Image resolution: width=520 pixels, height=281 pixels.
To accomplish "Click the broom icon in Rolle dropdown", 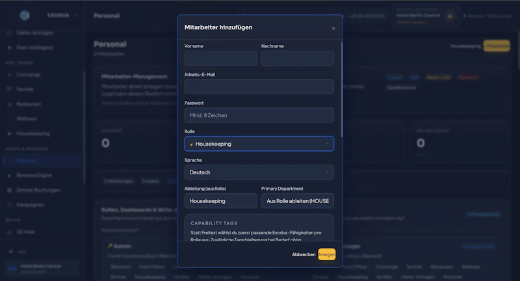I will (191, 144).
